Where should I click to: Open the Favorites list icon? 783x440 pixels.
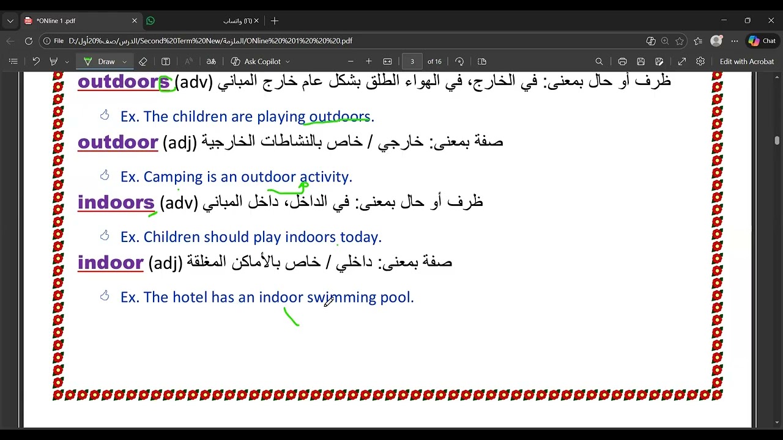698,41
